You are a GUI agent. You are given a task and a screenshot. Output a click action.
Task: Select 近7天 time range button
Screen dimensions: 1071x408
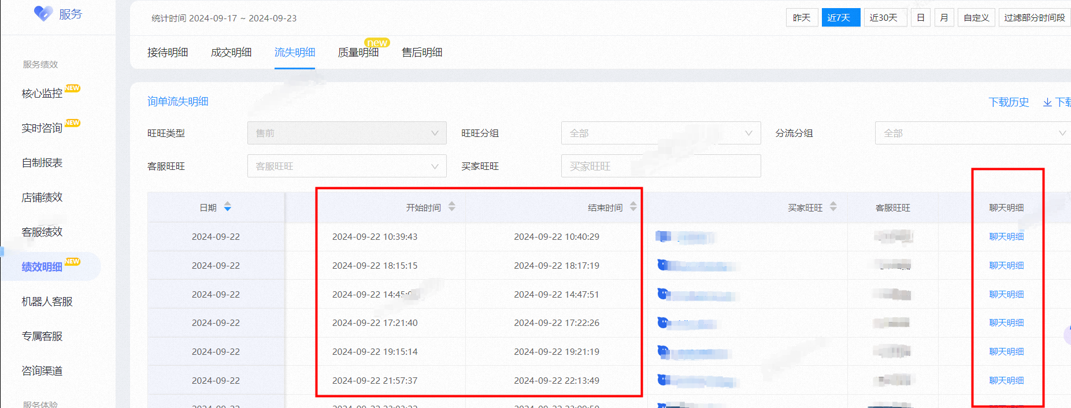click(x=841, y=17)
